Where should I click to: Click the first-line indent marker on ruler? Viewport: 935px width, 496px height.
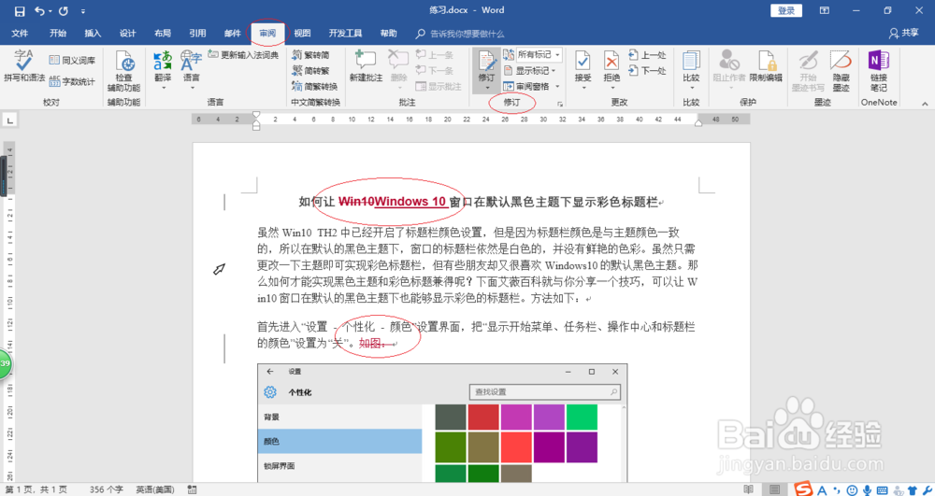tap(256, 114)
